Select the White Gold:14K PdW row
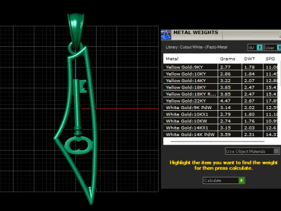This screenshot has width=281, height=211. pos(220,134)
